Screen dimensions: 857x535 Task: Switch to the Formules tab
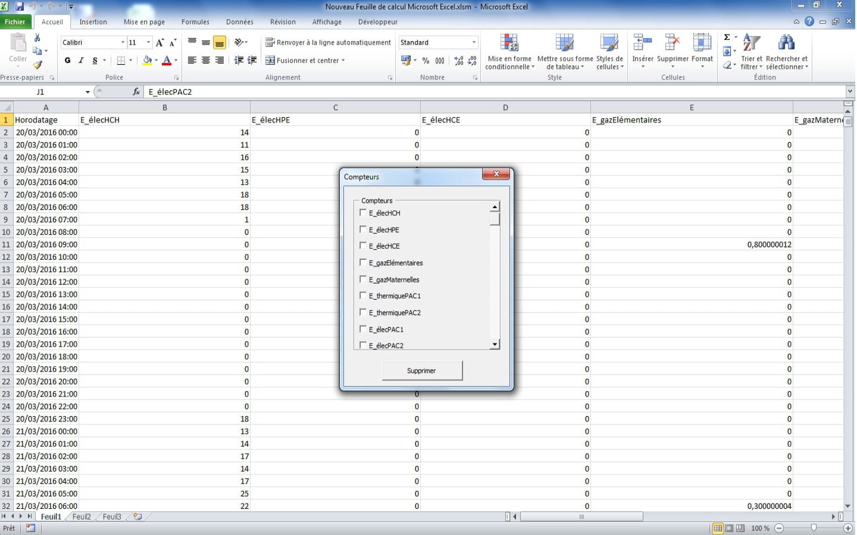(x=195, y=21)
